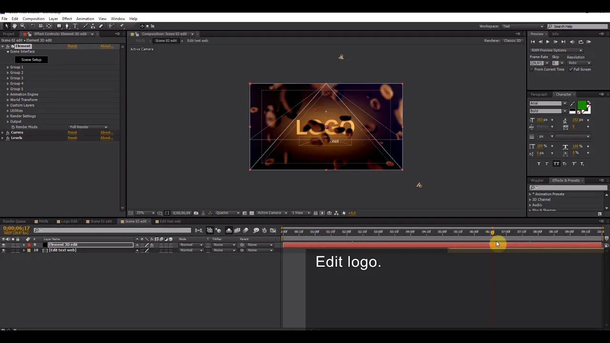Viewport: 610px width, 343px height.
Task: Open the Render Mode Full Render dropdown
Action: (x=88, y=127)
